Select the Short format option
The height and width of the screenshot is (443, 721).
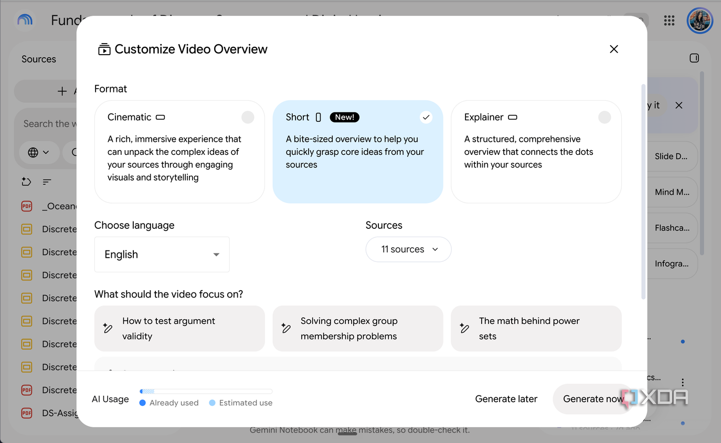[358, 152]
